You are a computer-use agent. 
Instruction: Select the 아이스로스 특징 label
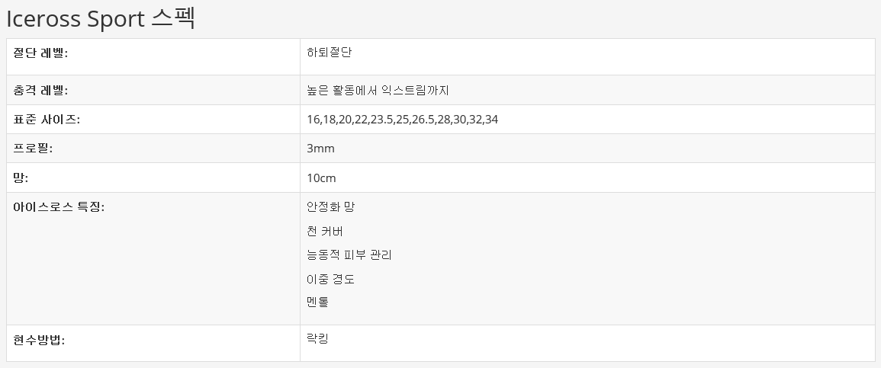pyautogui.click(x=59, y=207)
